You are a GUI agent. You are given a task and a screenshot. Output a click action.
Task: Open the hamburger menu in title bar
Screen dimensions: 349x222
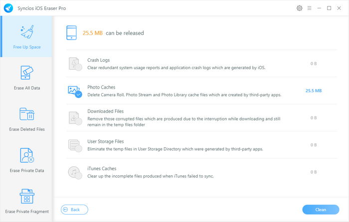[309, 8]
